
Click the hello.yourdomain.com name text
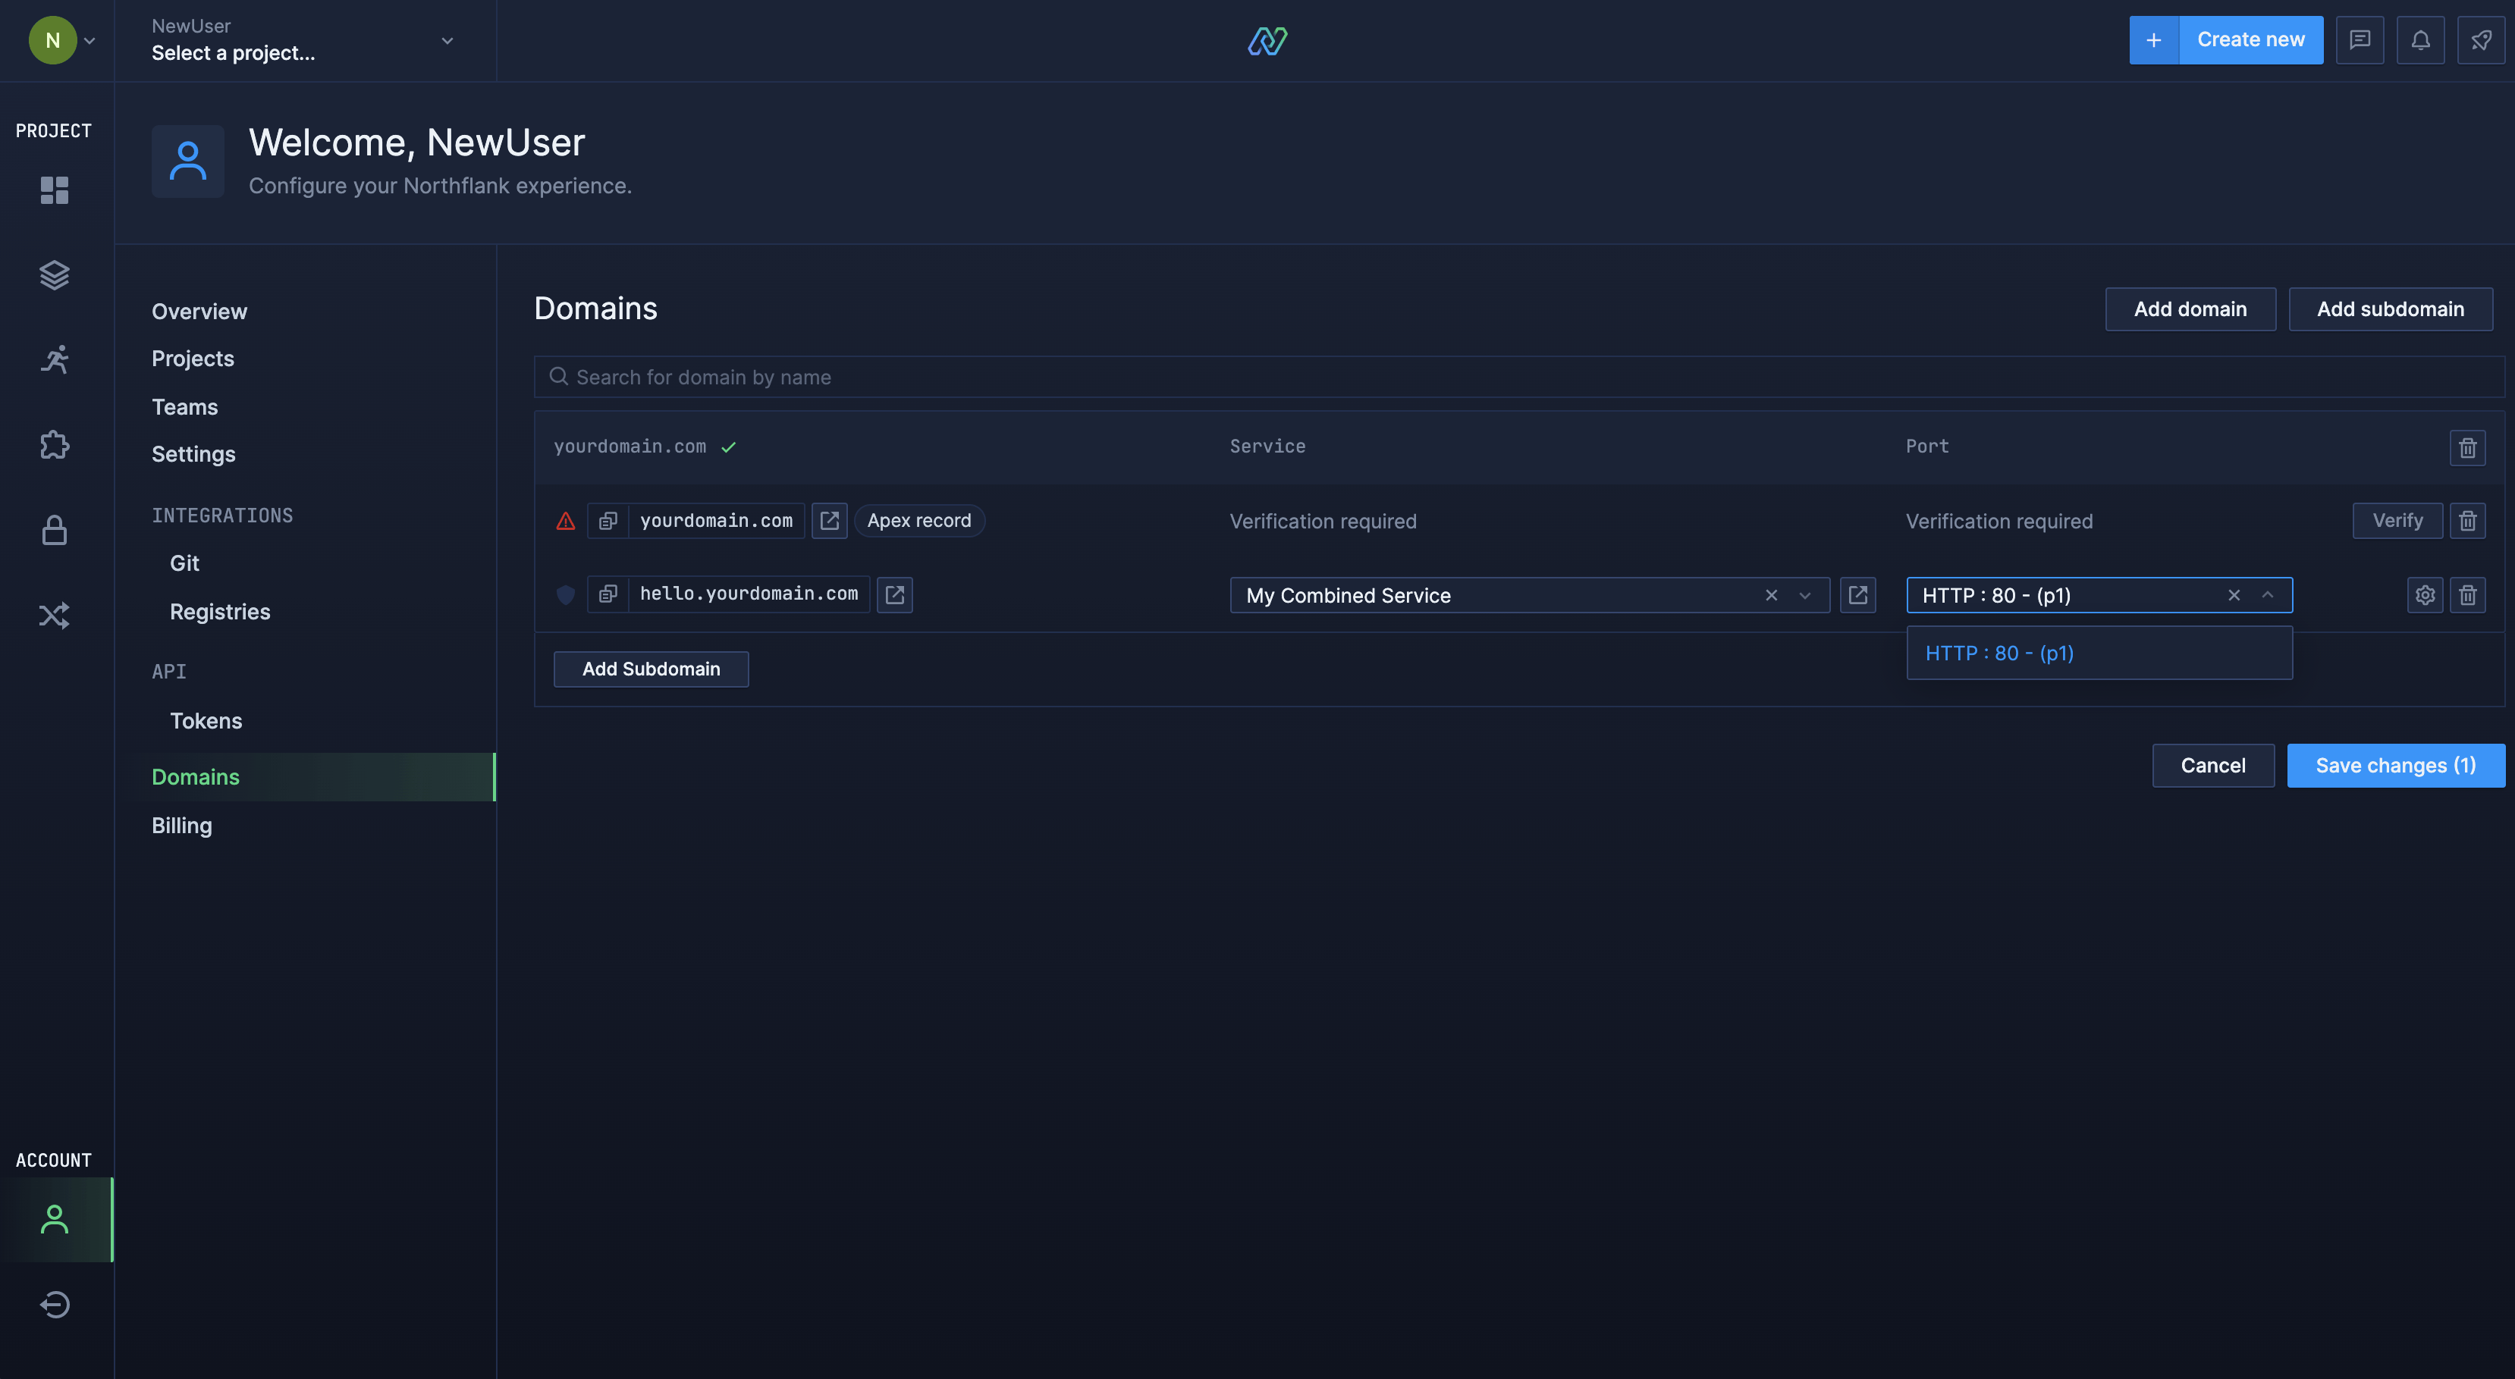coord(749,594)
